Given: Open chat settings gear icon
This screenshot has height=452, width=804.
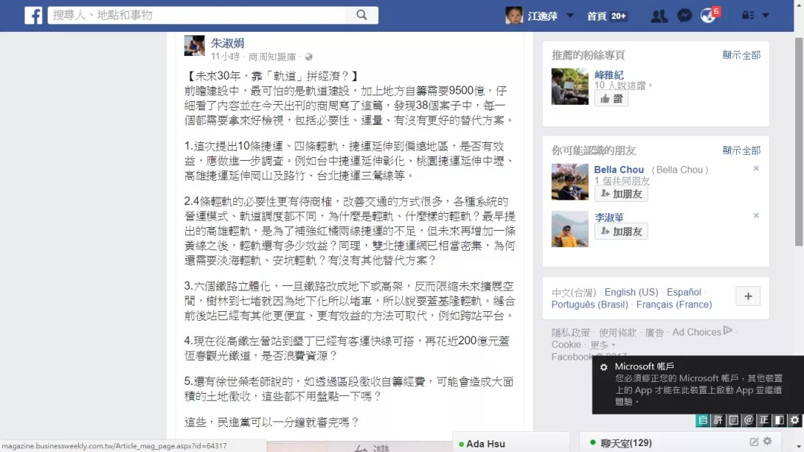Looking at the screenshot, I should click(x=768, y=441).
